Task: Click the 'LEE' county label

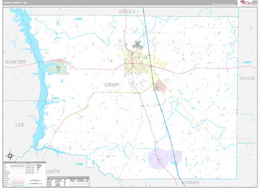Action: (x=20, y=125)
